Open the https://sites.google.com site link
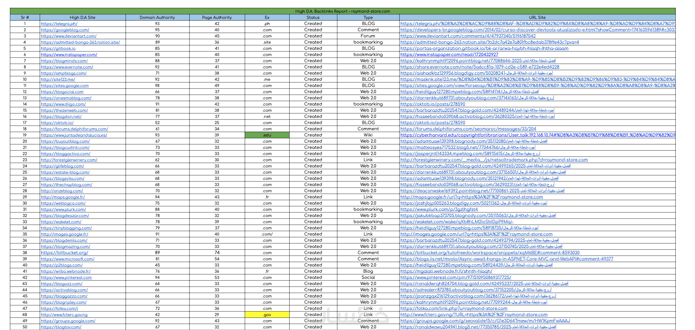This screenshot has width=695, height=330. tap(65, 85)
